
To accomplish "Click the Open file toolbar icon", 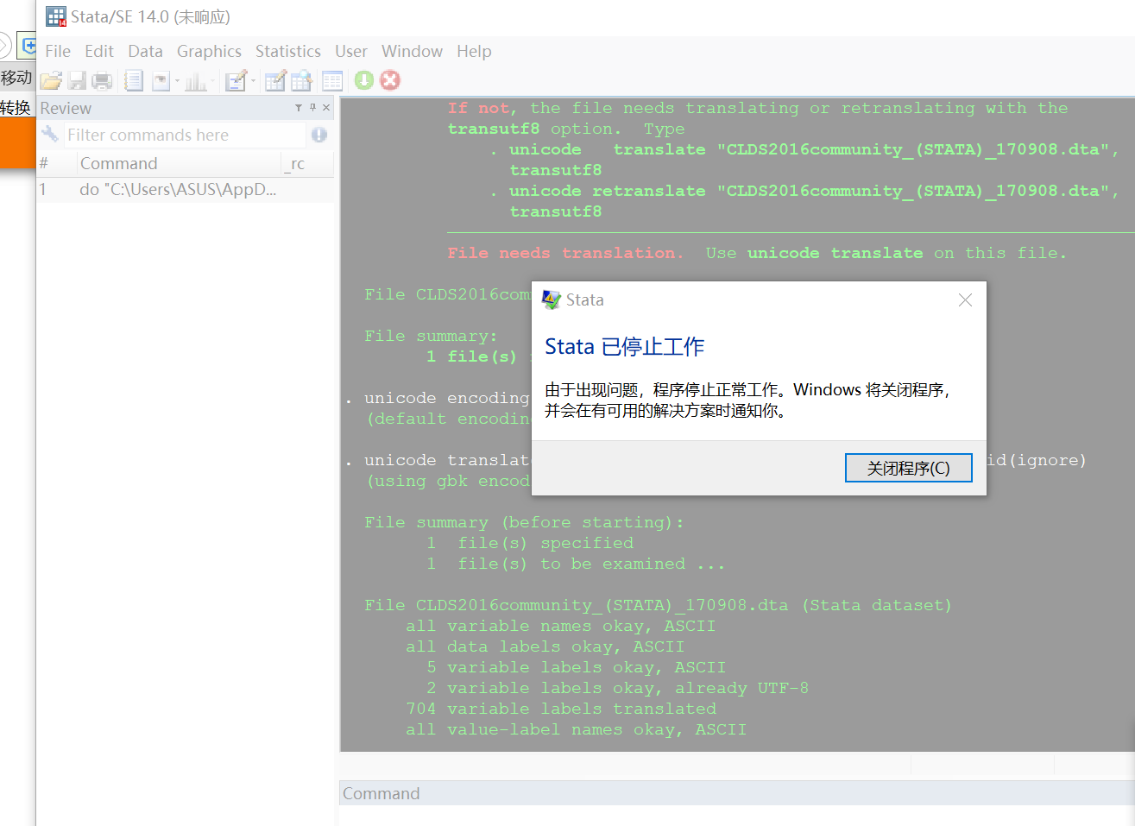I will point(51,80).
